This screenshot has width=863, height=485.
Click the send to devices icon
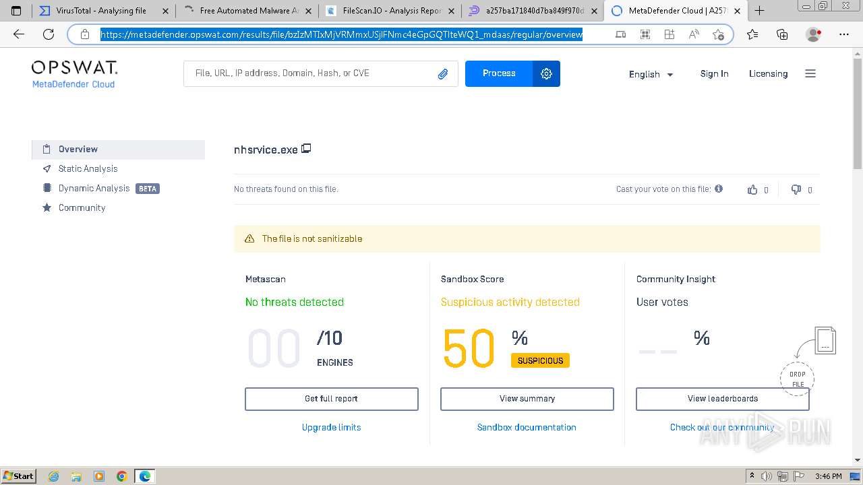[621, 34]
